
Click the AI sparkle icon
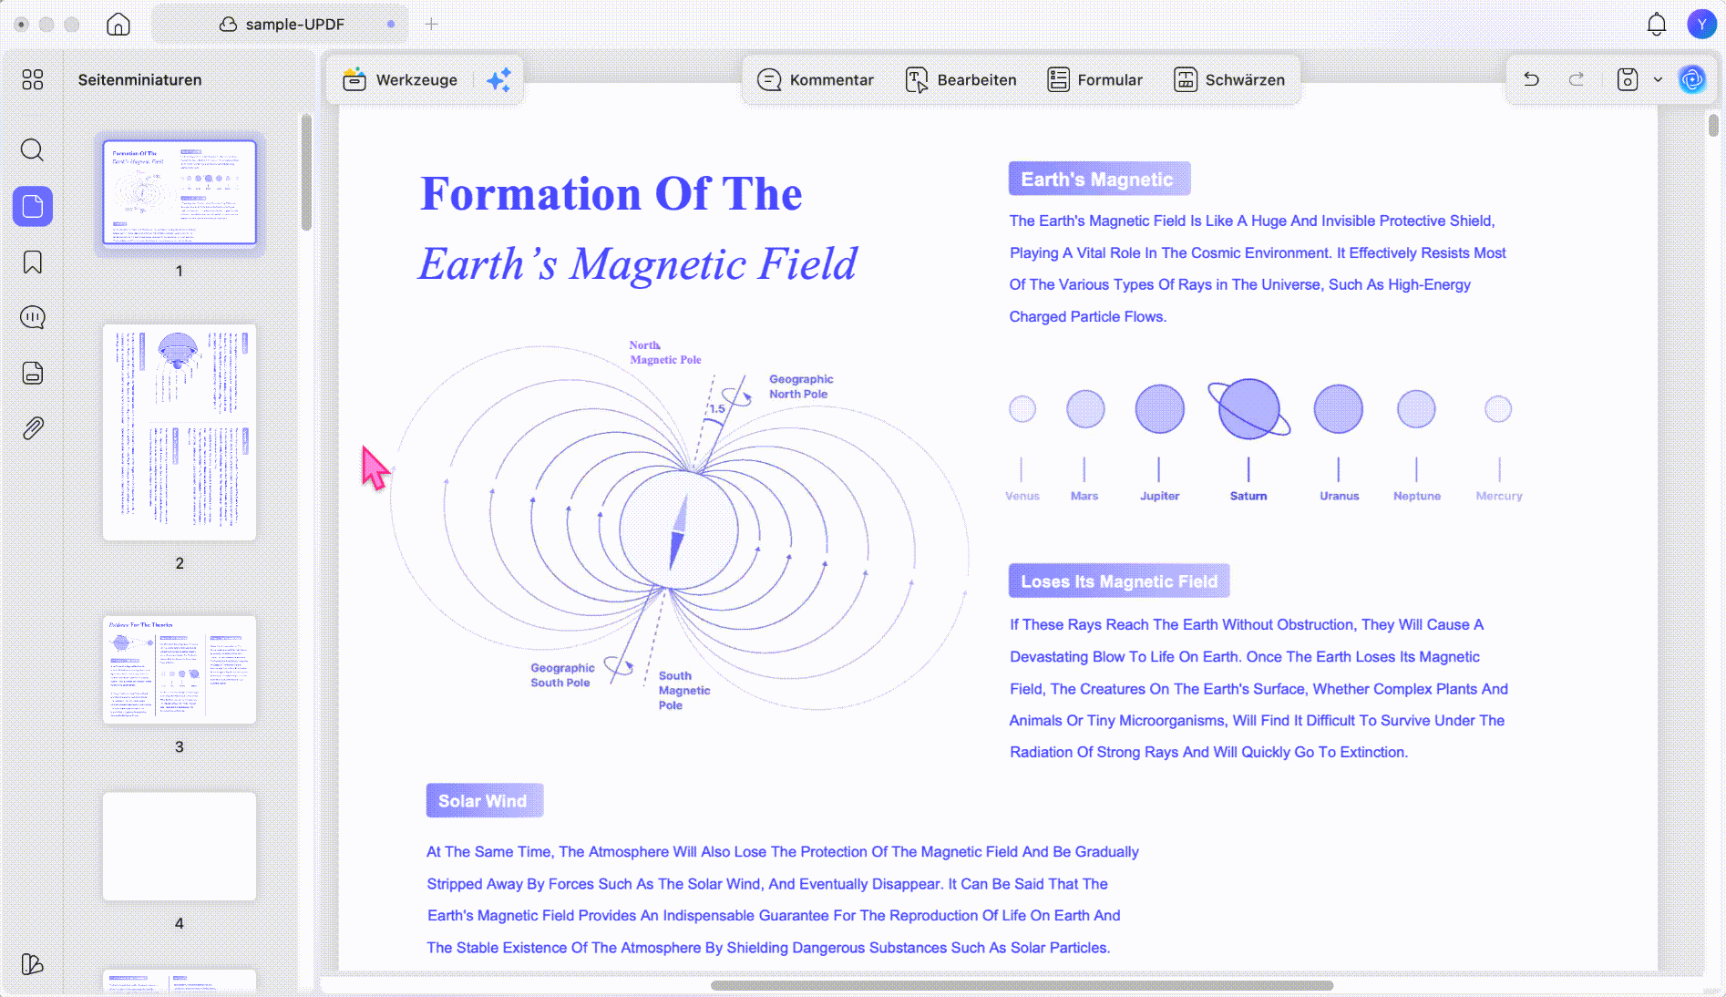click(x=498, y=80)
